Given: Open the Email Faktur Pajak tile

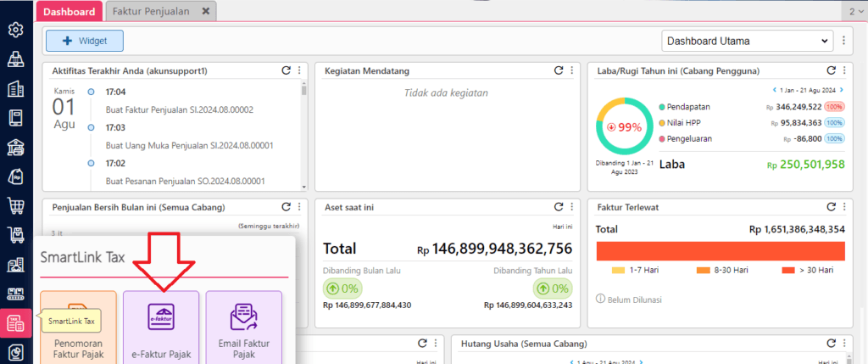Looking at the screenshot, I should (x=244, y=327).
